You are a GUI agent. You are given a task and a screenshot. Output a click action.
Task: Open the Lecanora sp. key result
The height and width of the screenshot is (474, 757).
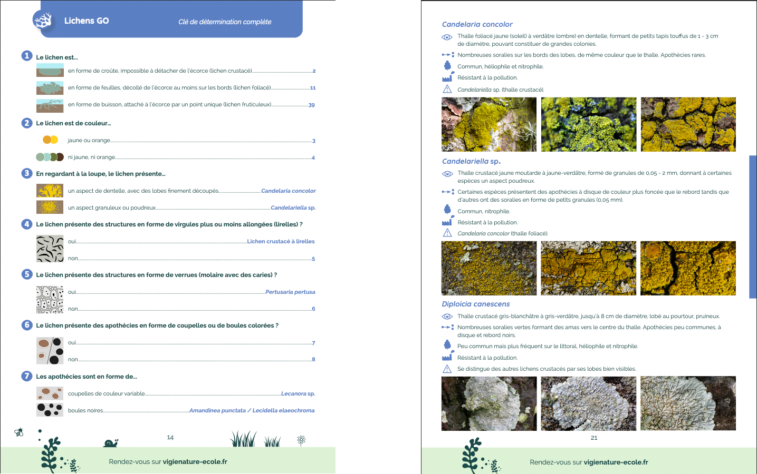tap(298, 393)
